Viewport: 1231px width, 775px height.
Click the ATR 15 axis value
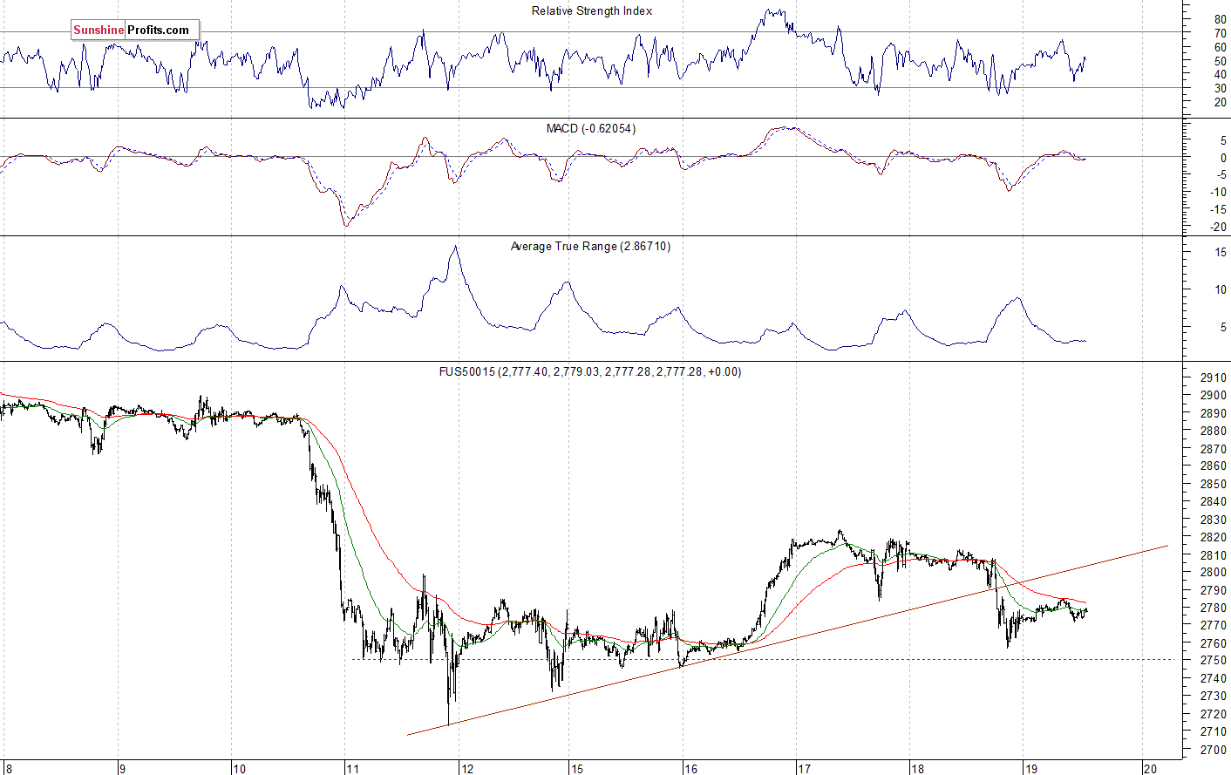point(1221,253)
